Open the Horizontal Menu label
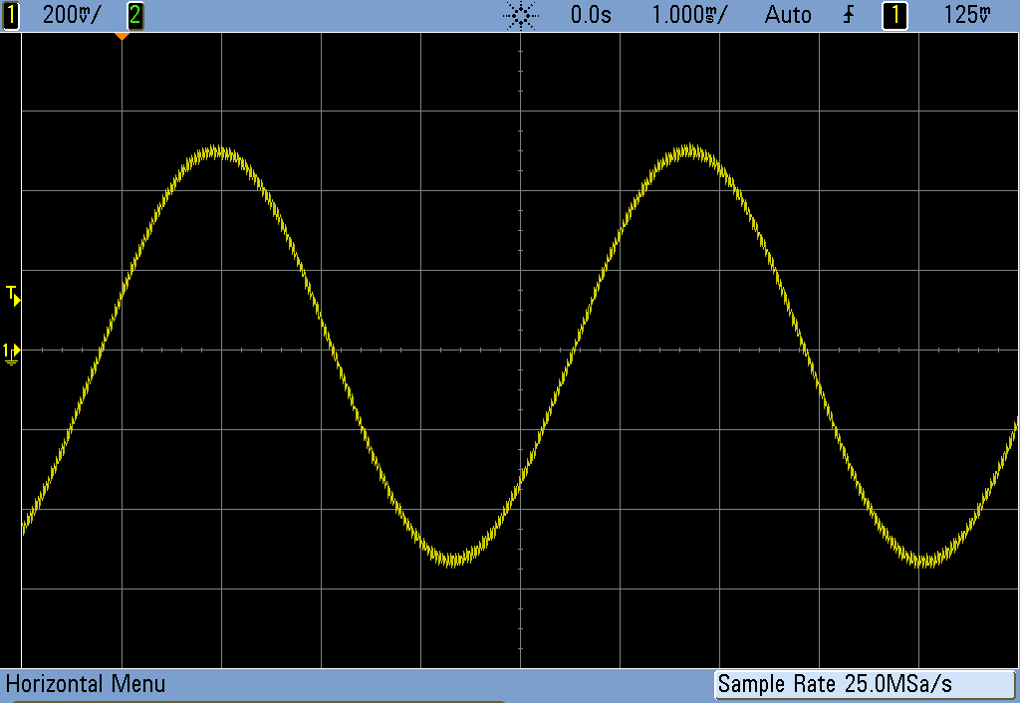1020x703 pixels. click(86, 684)
